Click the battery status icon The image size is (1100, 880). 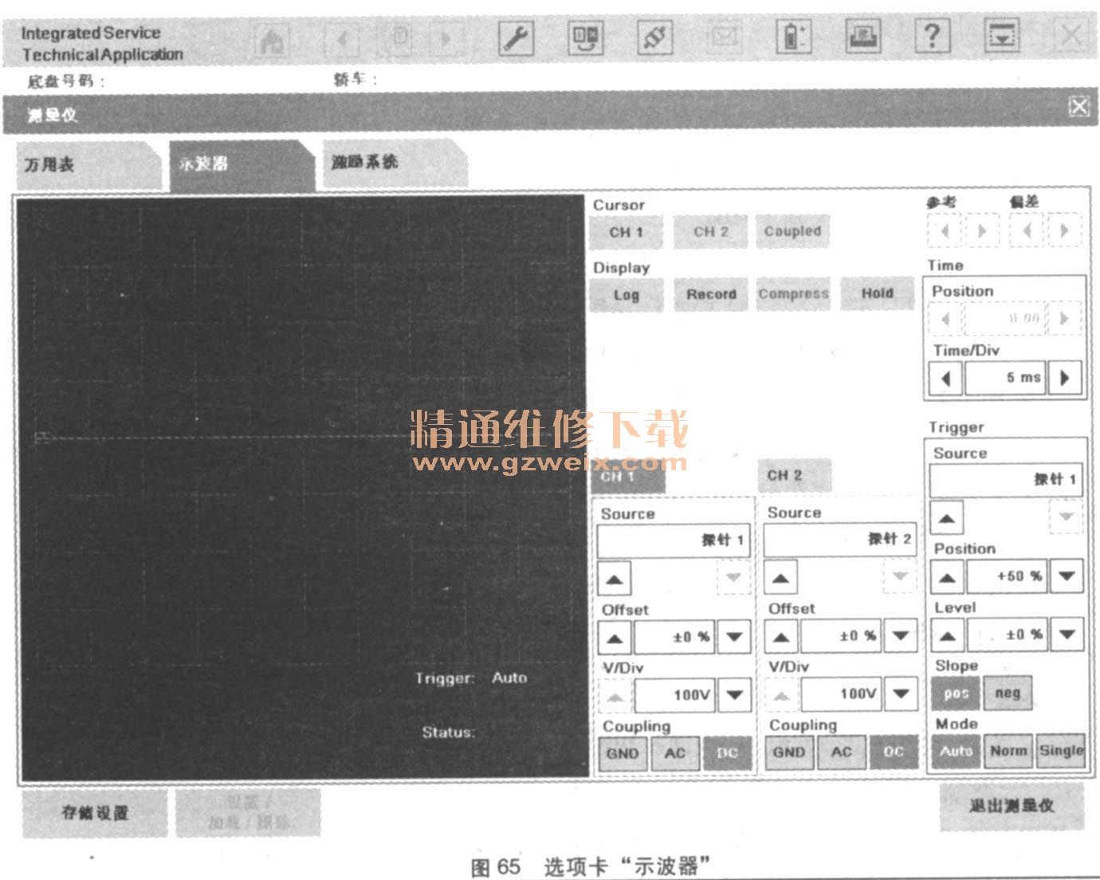(x=794, y=37)
